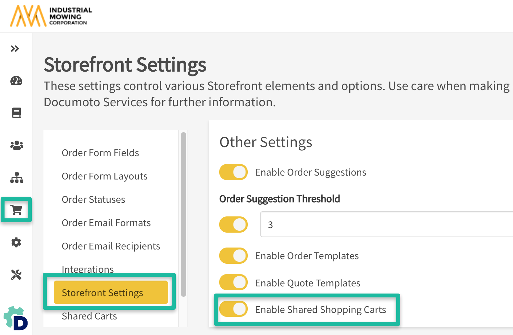Screen dimensions: 513x335
Task: Open the book library icon
Action: pyautogui.click(x=16, y=113)
